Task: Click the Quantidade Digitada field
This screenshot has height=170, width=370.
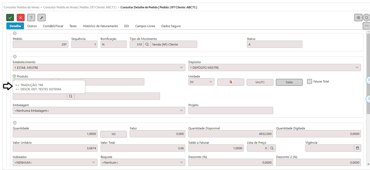Action: click(318, 134)
